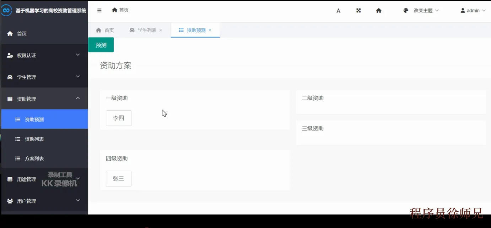Click the 资助方案 heading

point(115,66)
